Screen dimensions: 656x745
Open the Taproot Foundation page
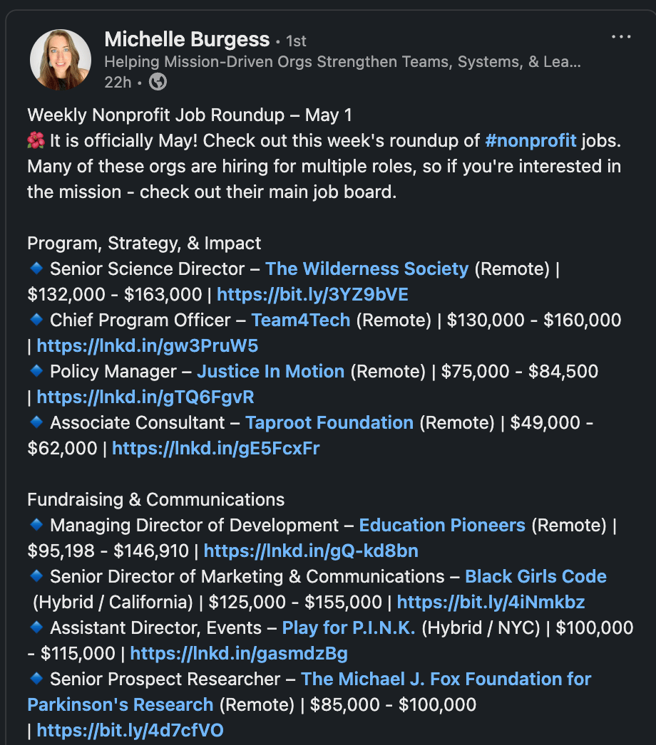coord(329,423)
